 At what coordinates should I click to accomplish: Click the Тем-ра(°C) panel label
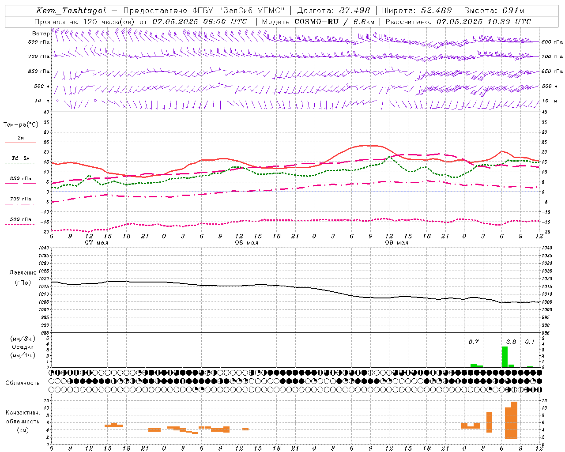21,125
